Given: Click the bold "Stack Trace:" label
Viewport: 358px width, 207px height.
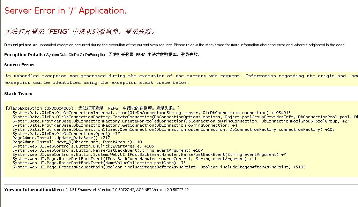Looking at the screenshot, I should tap(18, 94).
